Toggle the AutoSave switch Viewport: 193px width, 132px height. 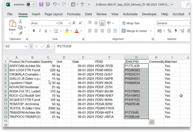tap(31, 5)
